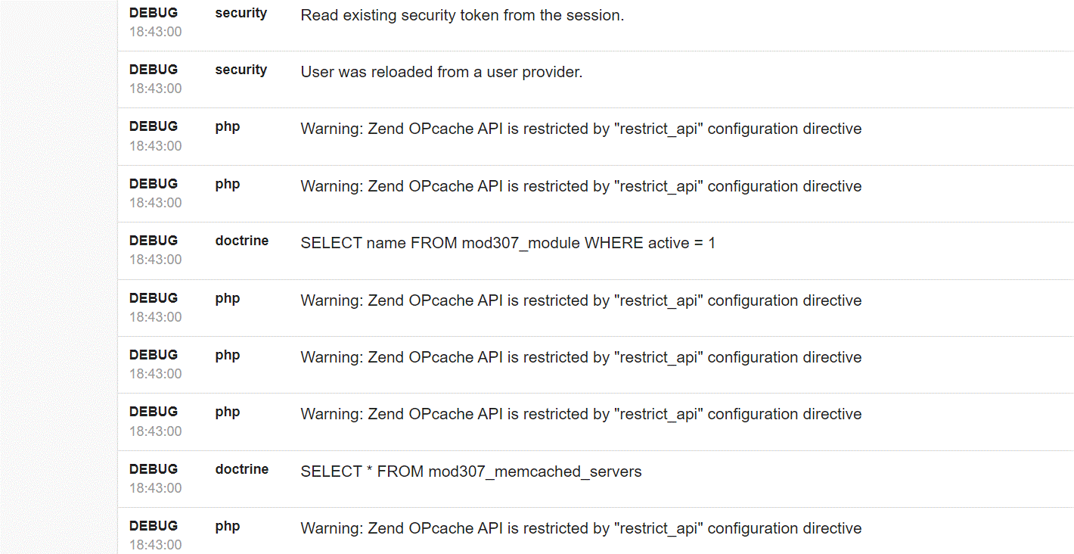Click the DEBUG level label on the "User was reloaded" row

tap(154, 70)
